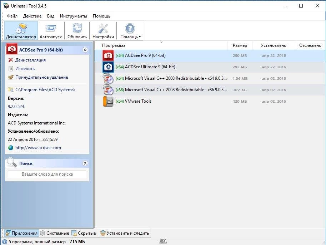Click the 290 МБ size cell
This screenshot has width=326, height=245.
point(240,56)
